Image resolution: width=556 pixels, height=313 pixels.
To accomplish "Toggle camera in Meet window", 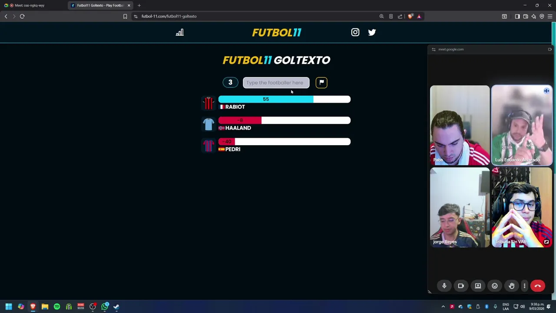I will tap(461, 286).
